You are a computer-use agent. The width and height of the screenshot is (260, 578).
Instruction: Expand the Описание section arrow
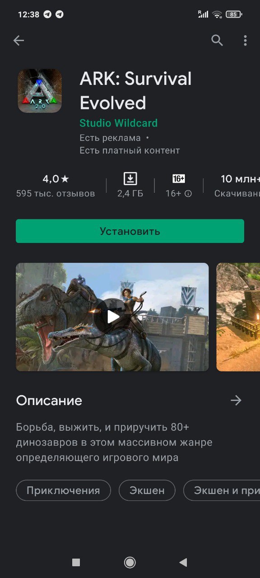[236, 401]
